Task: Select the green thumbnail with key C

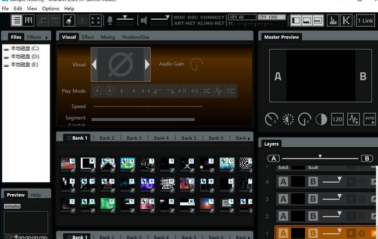Action: point(108,205)
